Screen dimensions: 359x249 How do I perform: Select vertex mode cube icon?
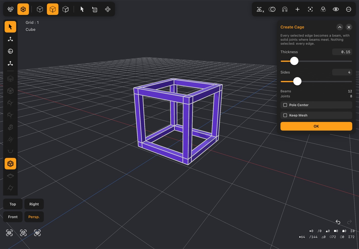40,9
